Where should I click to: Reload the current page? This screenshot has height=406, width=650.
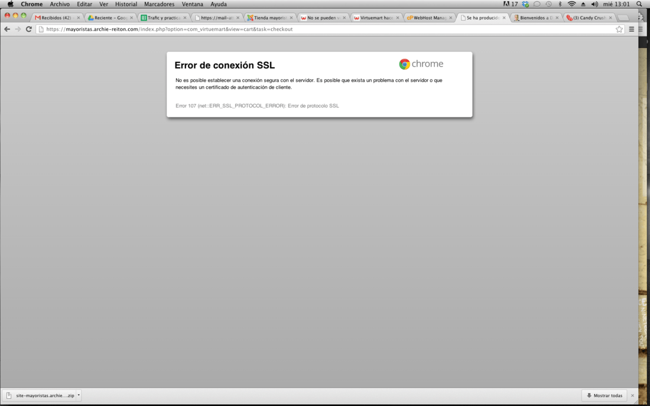pyautogui.click(x=28, y=30)
